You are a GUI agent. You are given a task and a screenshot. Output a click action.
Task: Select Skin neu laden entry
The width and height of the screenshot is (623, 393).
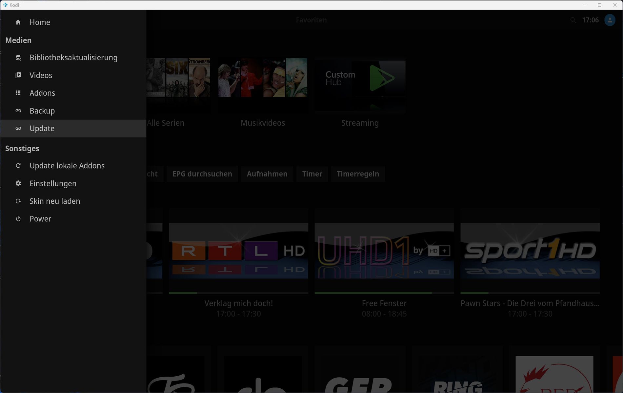(73, 201)
